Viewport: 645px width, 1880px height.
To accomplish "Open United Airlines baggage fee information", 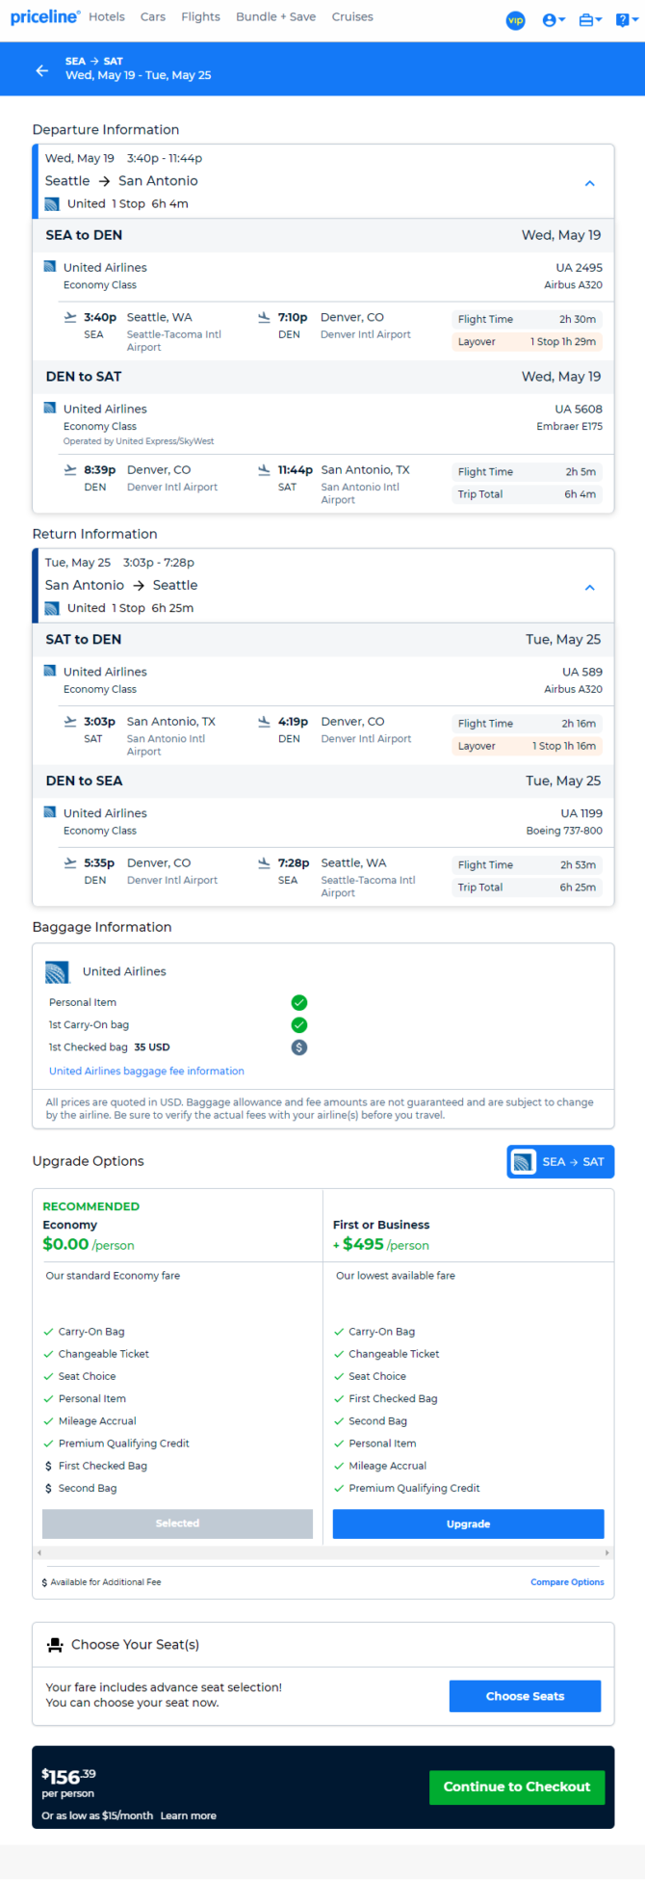I will tap(146, 1072).
